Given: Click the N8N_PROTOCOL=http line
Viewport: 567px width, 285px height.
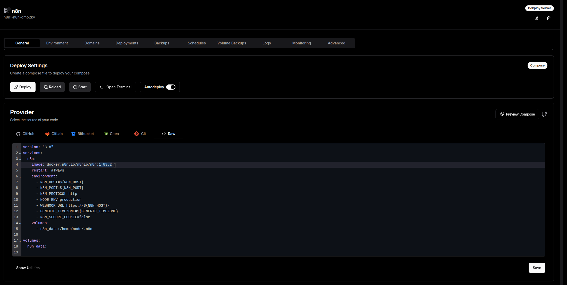Looking at the screenshot, I should pos(283,194).
